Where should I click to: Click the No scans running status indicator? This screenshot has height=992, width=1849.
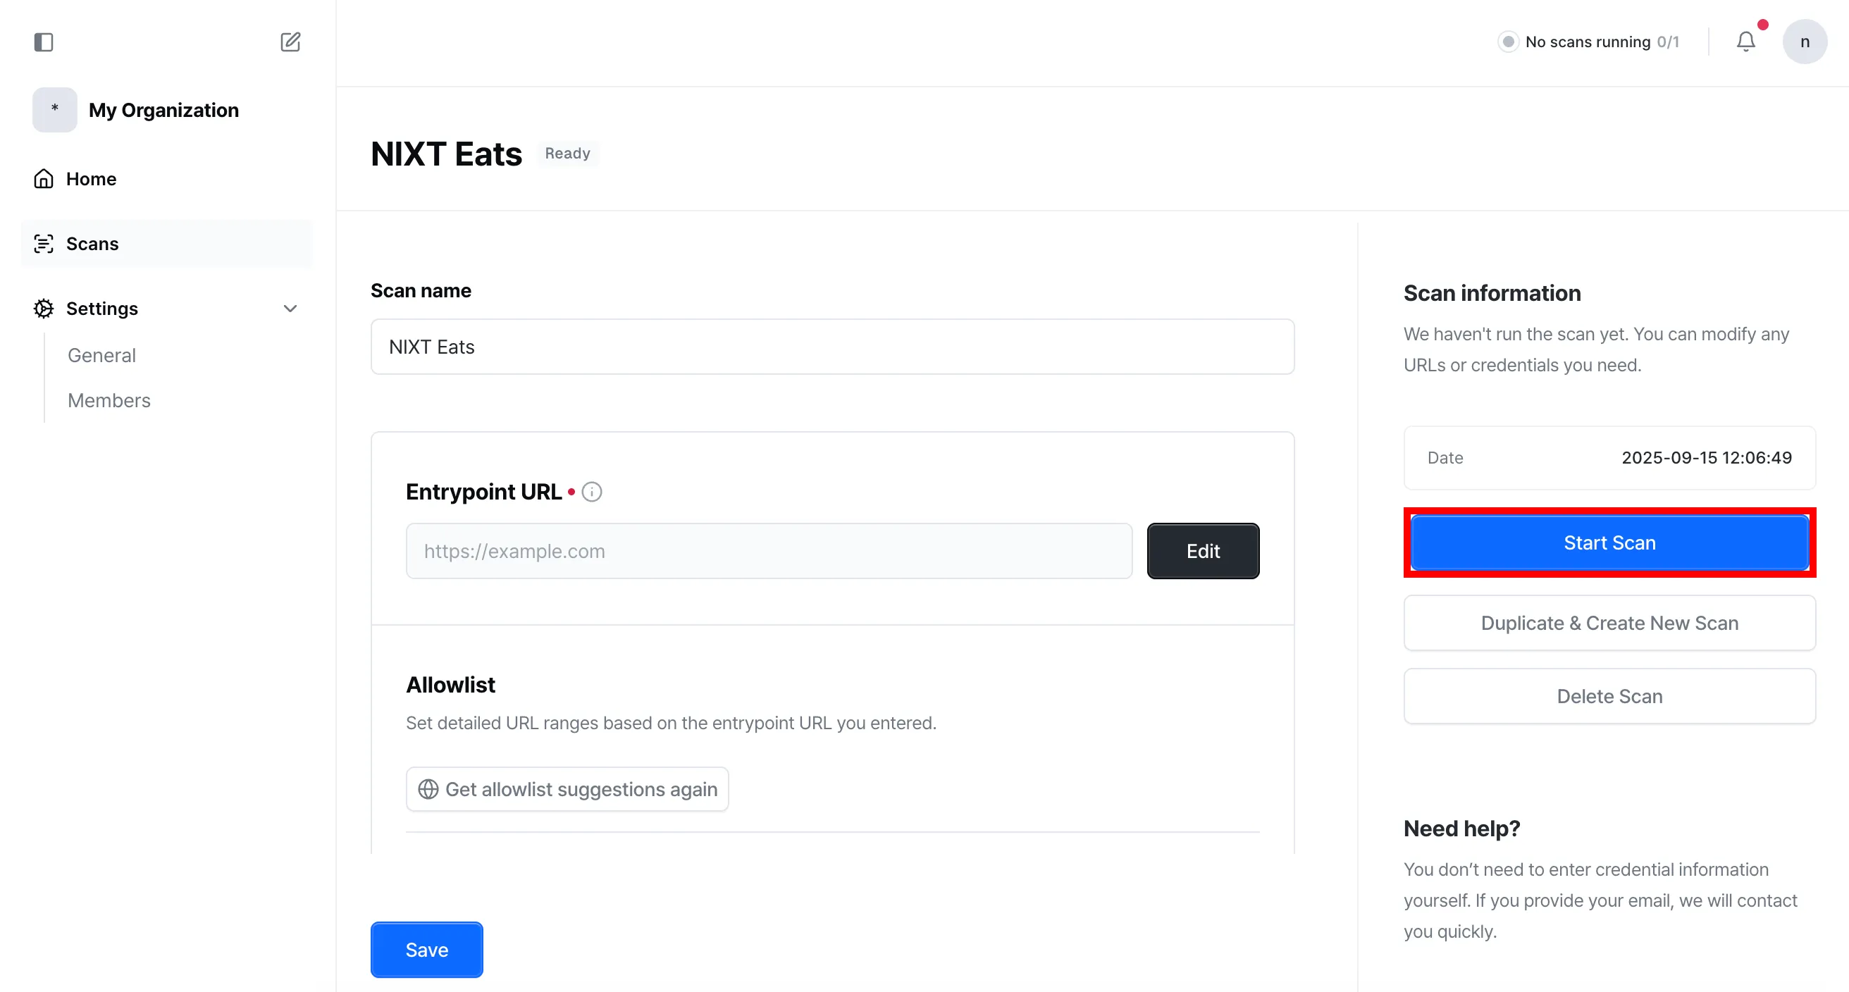[1588, 42]
